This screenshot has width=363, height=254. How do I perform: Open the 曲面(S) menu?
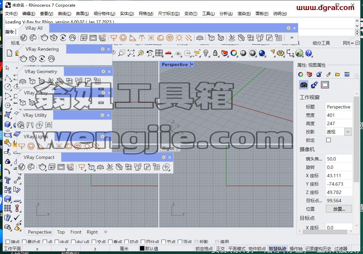pos(82,14)
